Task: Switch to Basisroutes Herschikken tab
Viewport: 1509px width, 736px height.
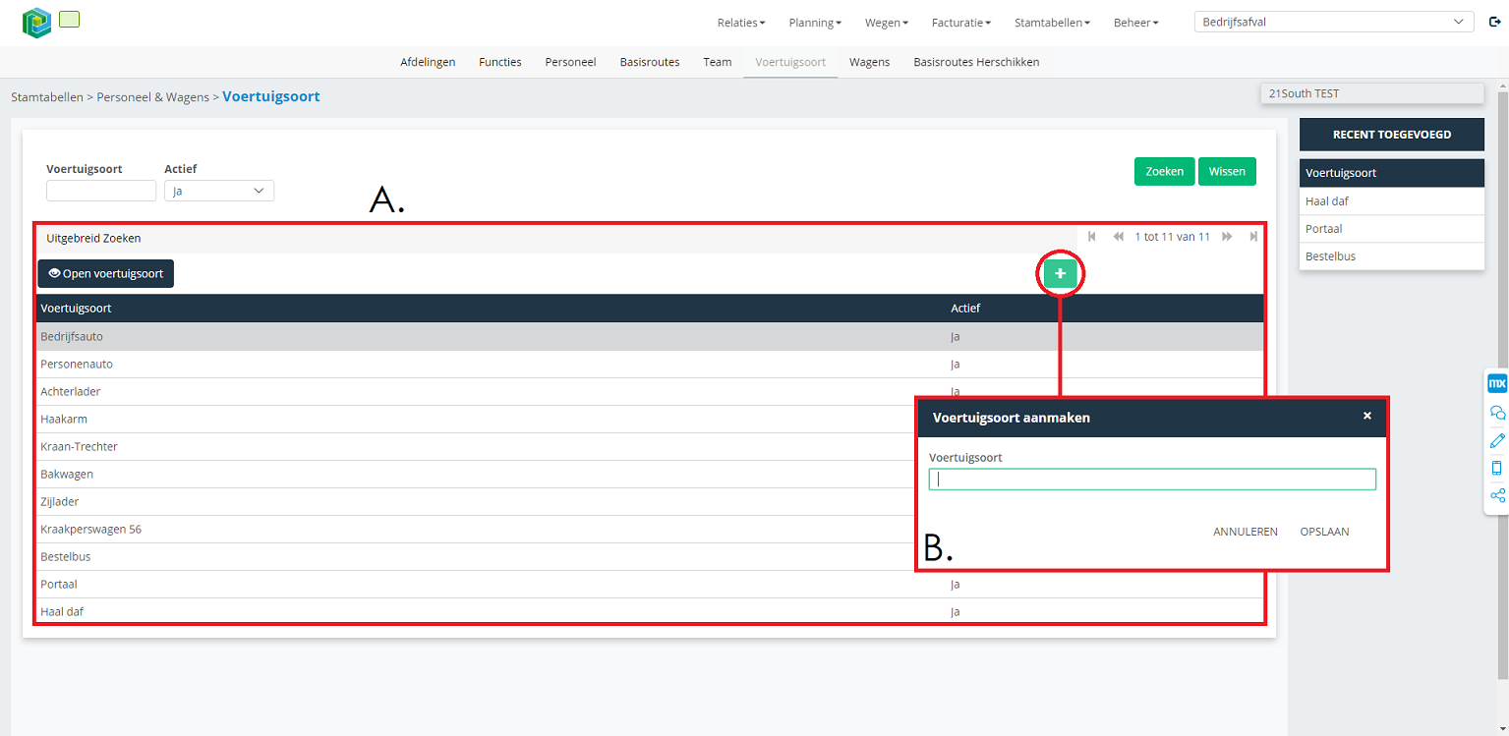Action: tap(976, 62)
